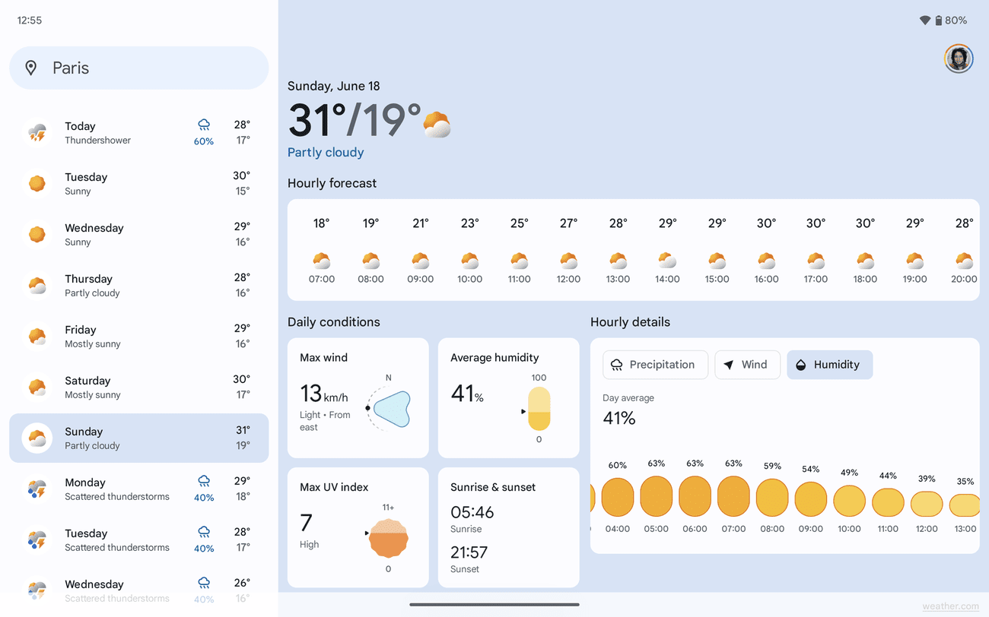Select the 14:00 hourly forecast entry

coord(667,251)
